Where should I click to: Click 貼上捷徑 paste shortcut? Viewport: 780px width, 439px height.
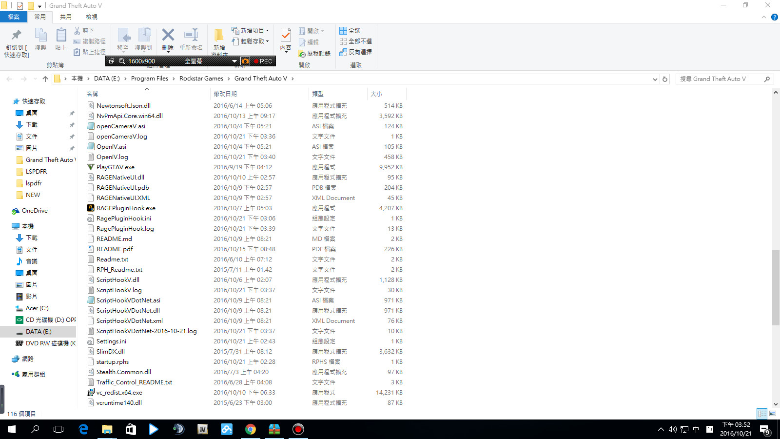coord(89,52)
